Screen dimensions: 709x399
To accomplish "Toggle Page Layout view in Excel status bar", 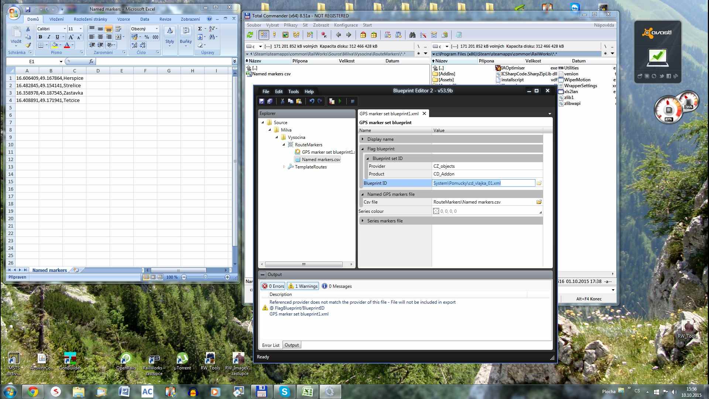I will pyautogui.click(x=153, y=277).
